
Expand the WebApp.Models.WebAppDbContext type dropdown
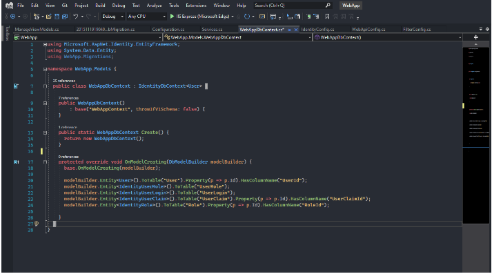237,37
